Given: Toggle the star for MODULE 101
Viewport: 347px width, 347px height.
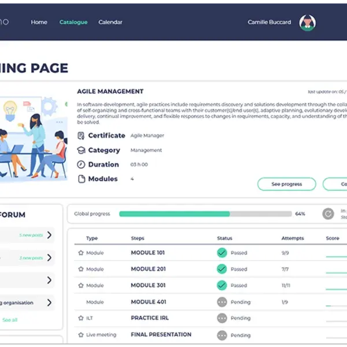Looking at the screenshot, I should coord(81,253).
